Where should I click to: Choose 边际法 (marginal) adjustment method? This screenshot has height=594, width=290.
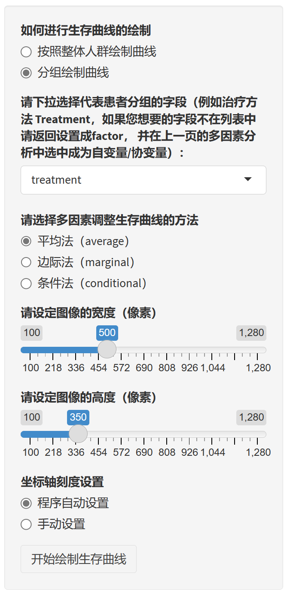pyautogui.click(x=26, y=262)
